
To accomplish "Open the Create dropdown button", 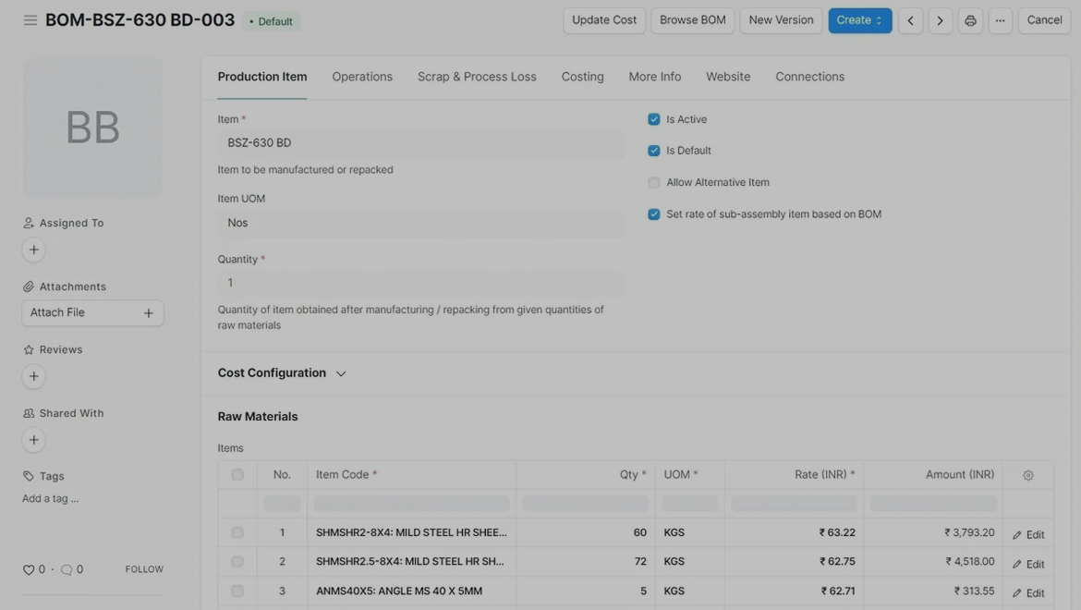I will coord(859,20).
